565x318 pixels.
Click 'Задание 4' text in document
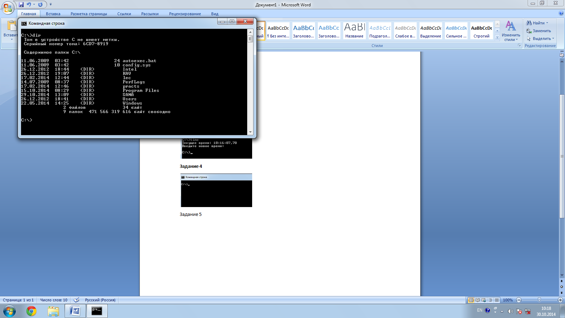click(x=191, y=166)
